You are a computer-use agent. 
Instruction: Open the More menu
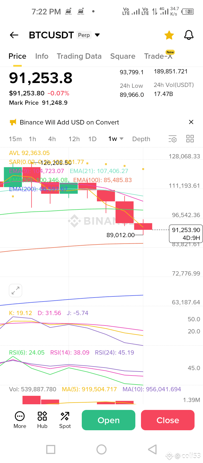coord(20,420)
